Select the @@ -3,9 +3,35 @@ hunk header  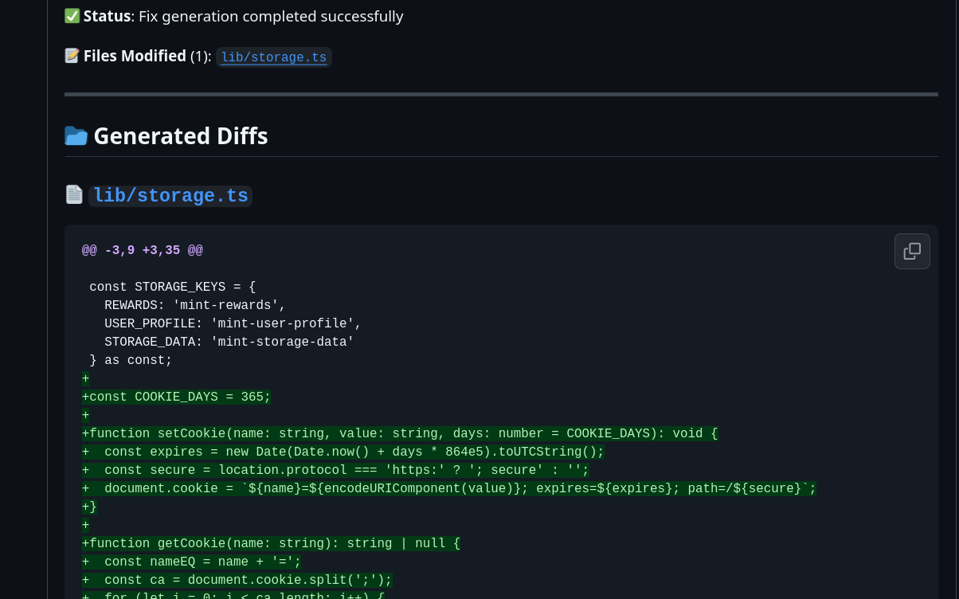coord(142,250)
